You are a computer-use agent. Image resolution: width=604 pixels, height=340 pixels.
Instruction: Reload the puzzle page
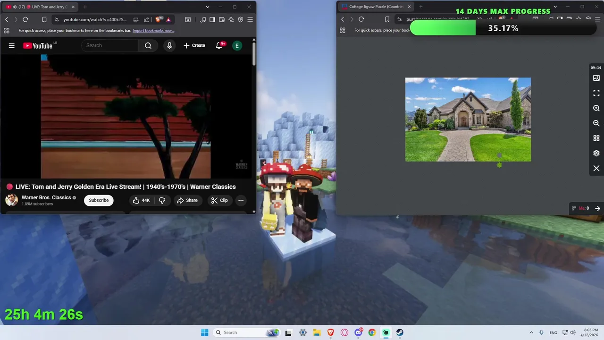pyautogui.click(x=361, y=19)
